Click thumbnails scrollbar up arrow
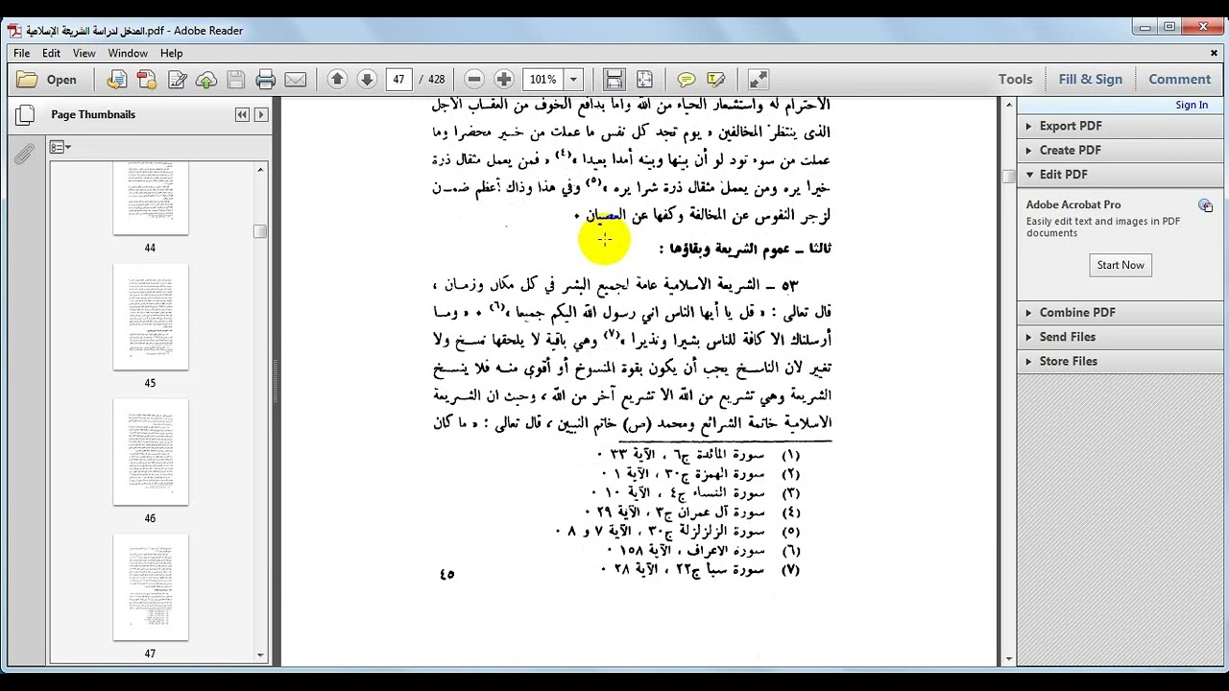1229x691 pixels. click(260, 169)
